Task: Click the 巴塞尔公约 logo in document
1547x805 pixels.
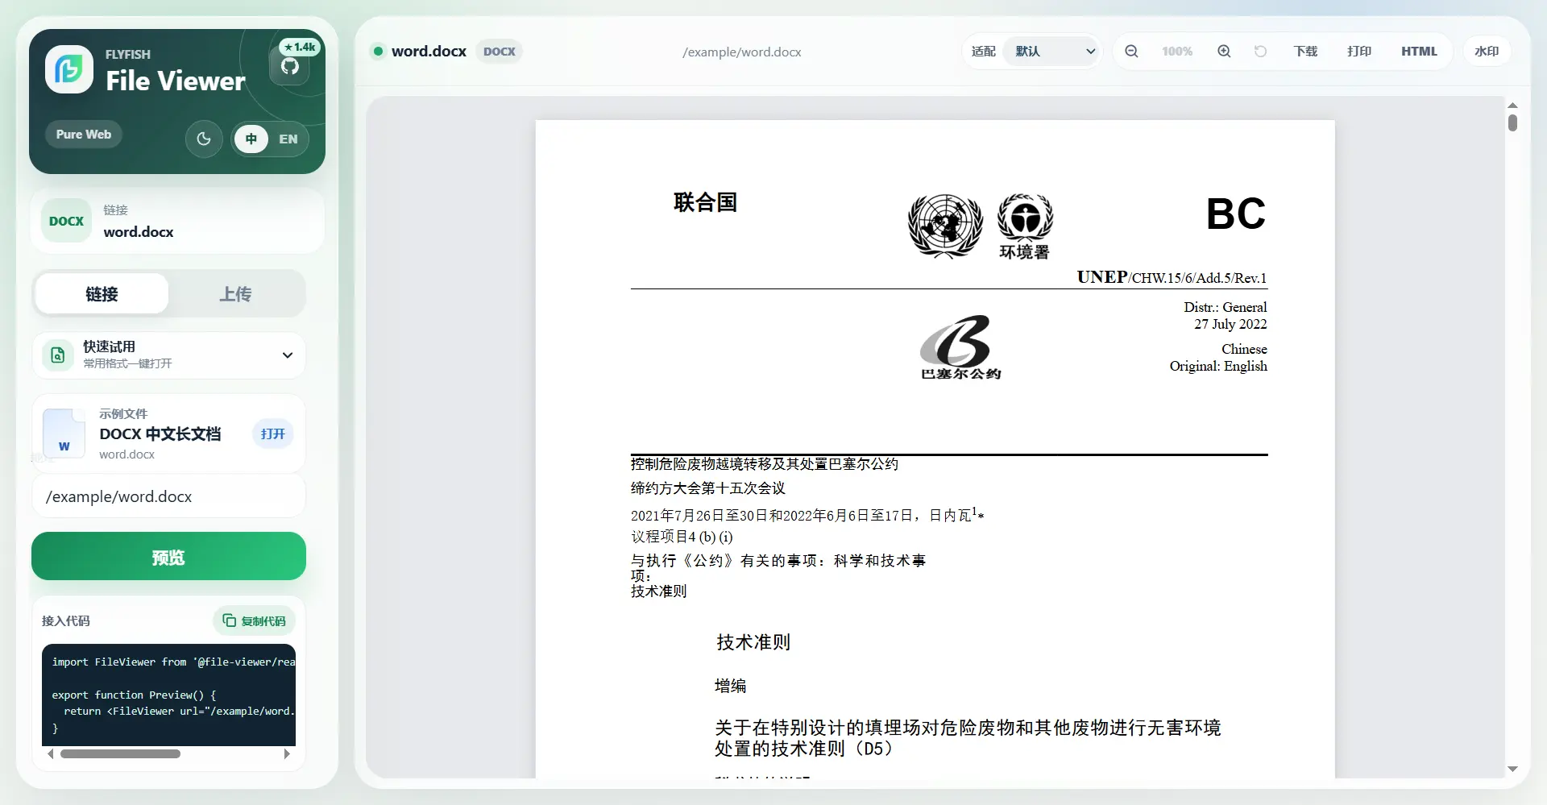Action: coord(960,347)
